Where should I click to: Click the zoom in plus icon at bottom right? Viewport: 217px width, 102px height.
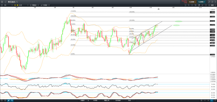point(208,101)
